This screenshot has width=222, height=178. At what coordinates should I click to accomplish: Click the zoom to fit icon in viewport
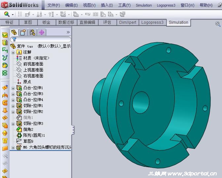pos(218,24)
